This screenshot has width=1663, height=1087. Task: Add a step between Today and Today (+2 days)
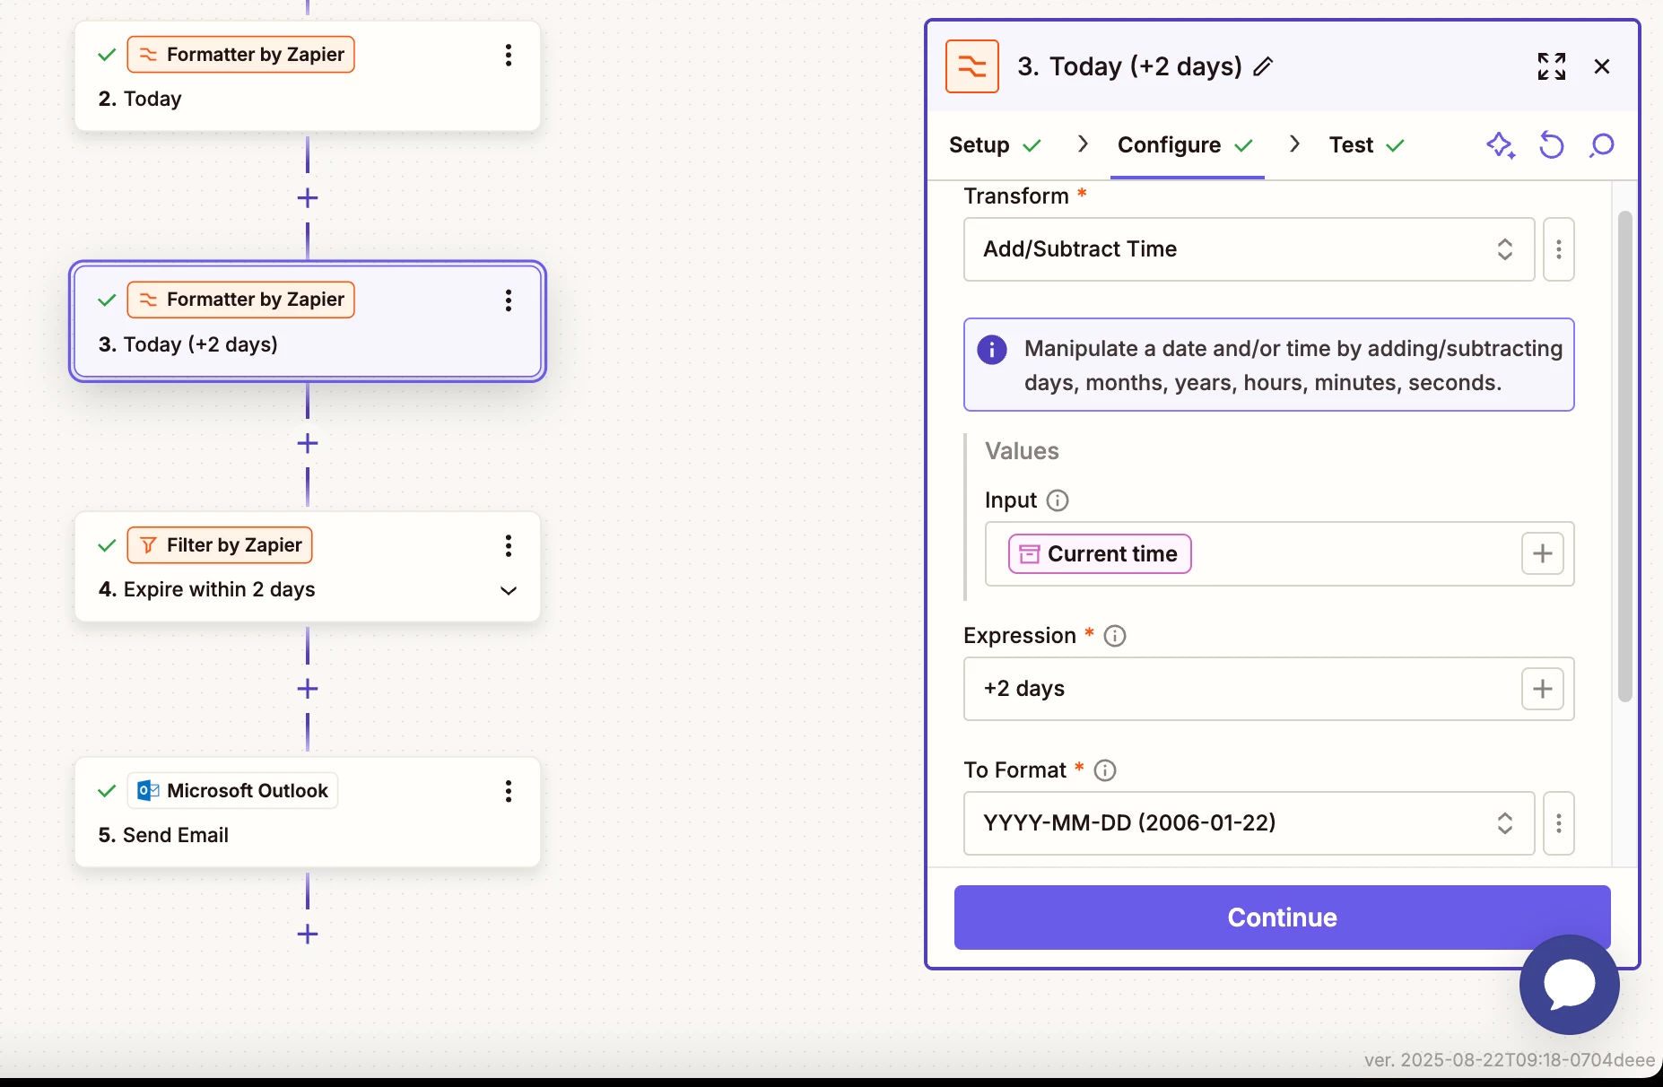308,198
